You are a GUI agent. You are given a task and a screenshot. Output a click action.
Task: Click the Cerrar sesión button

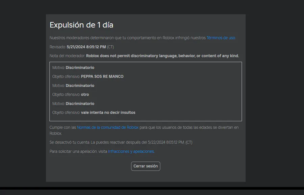(146, 166)
